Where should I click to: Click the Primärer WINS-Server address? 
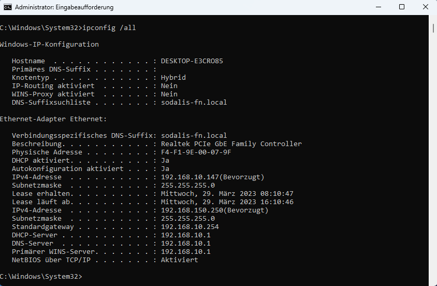point(185,252)
